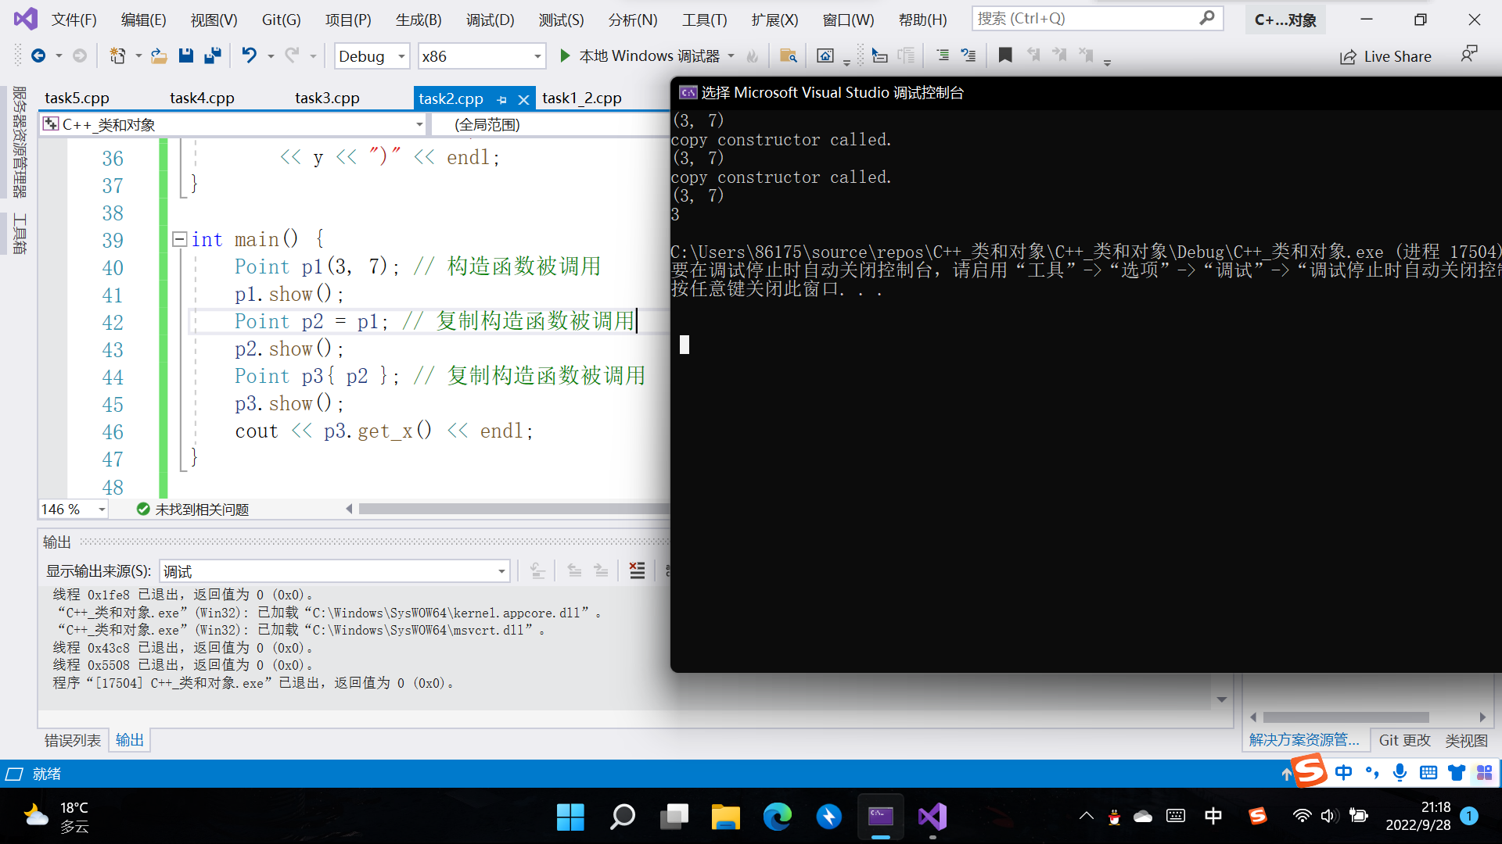This screenshot has width=1502, height=844.
Task: Open the x86 platform dropdown
Action: pos(537,56)
